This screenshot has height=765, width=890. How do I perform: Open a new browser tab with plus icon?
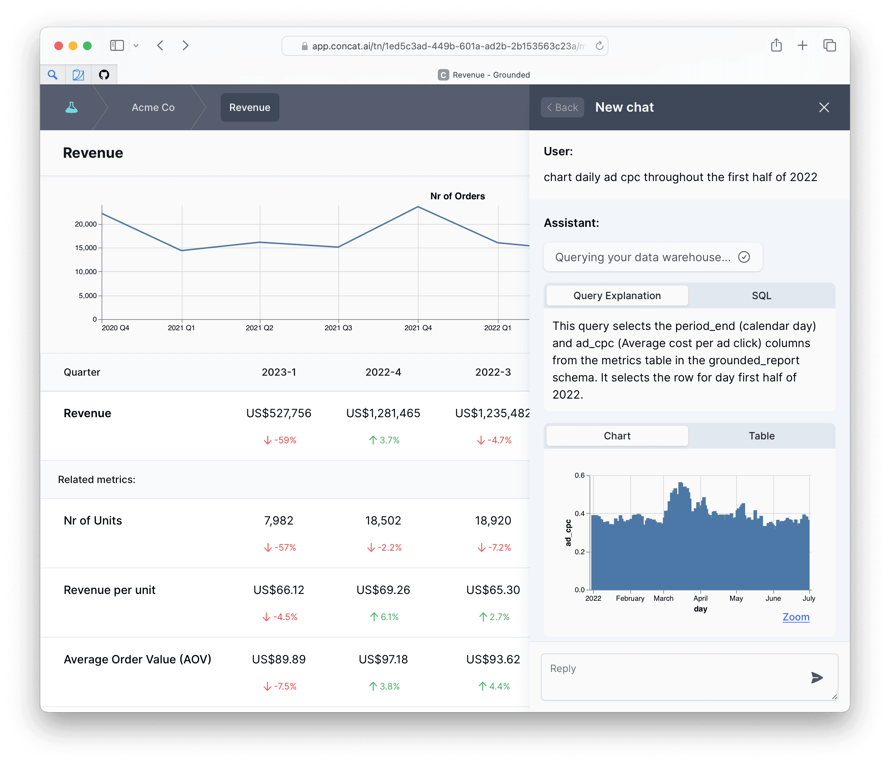point(802,45)
